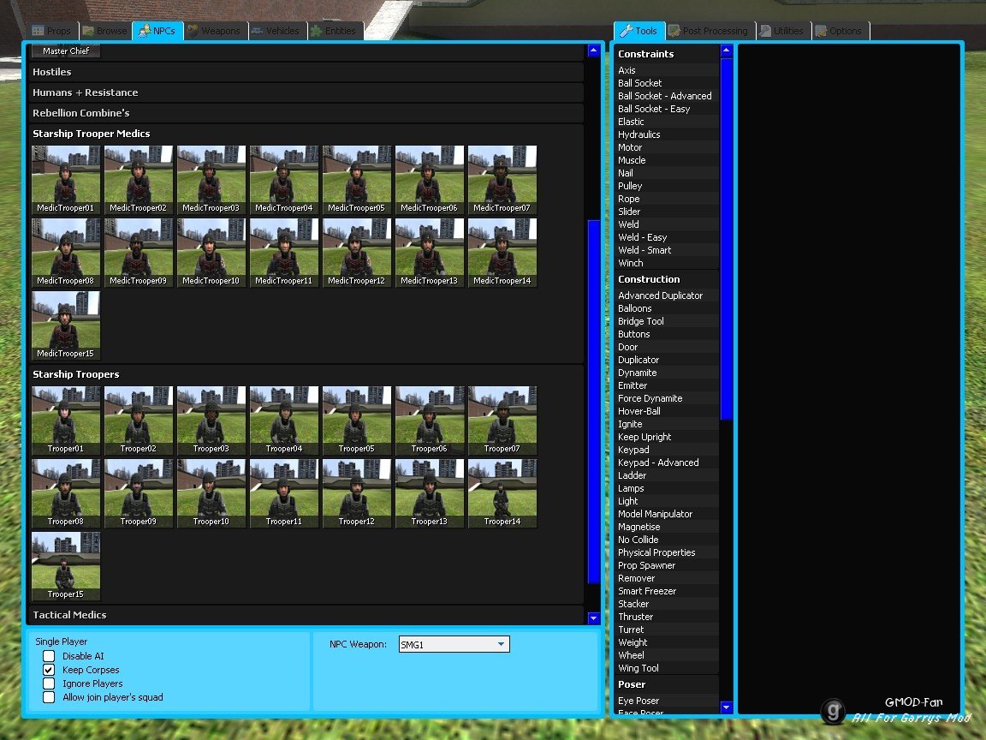Toggle the Ignore Players checkbox
986x740 pixels.
(x=49, y=683)
